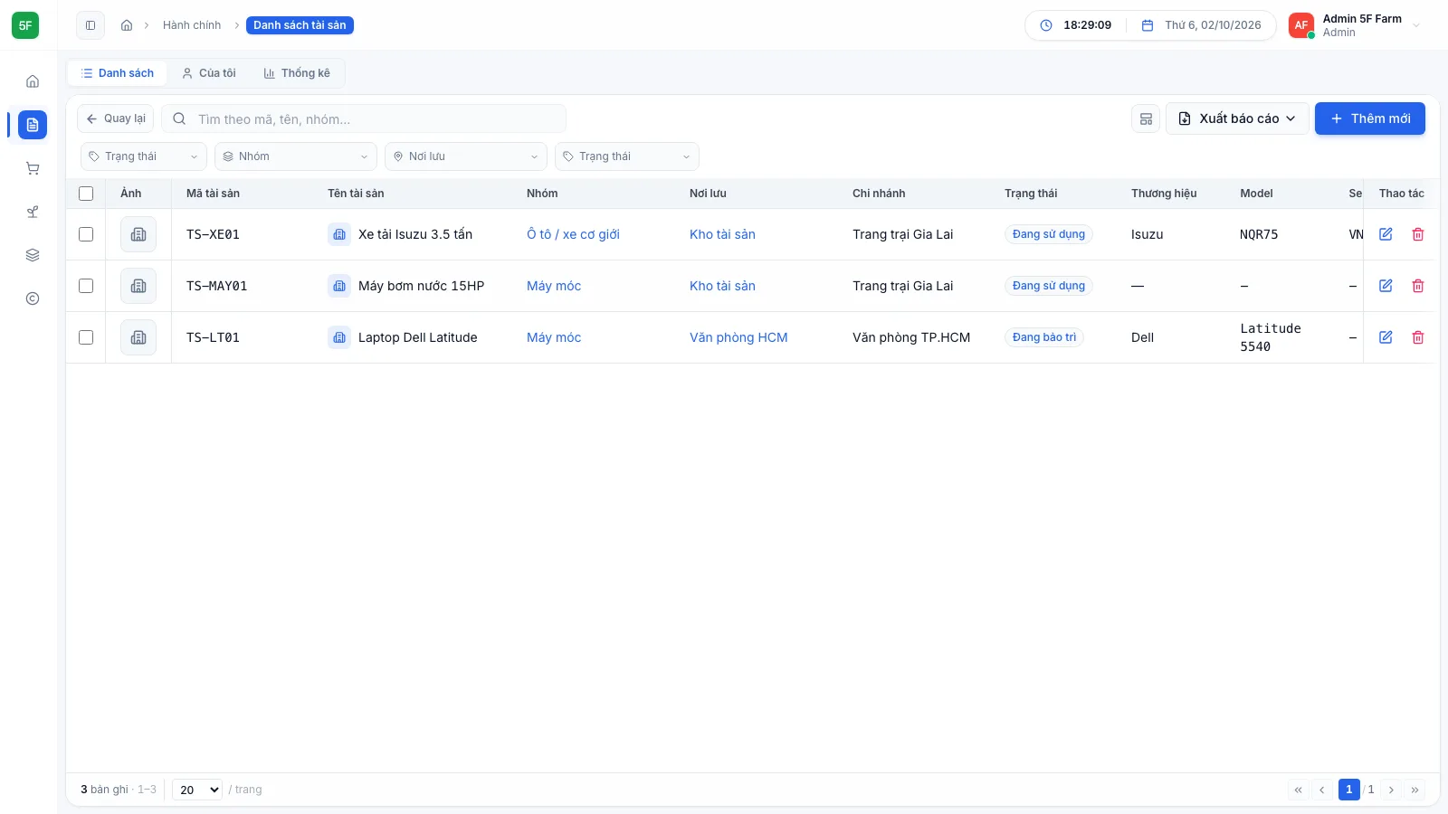Expand the Xuất báo cáo menu
This screenshot has height=814, width=1448.
point(1237,118)
